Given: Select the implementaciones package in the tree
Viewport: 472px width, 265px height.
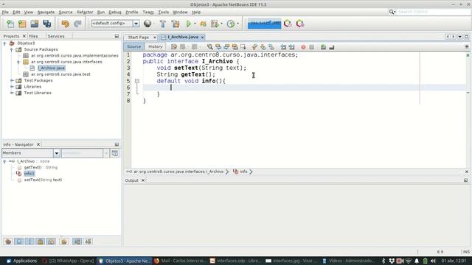Looking at the screenshot, I should (74, 56).
